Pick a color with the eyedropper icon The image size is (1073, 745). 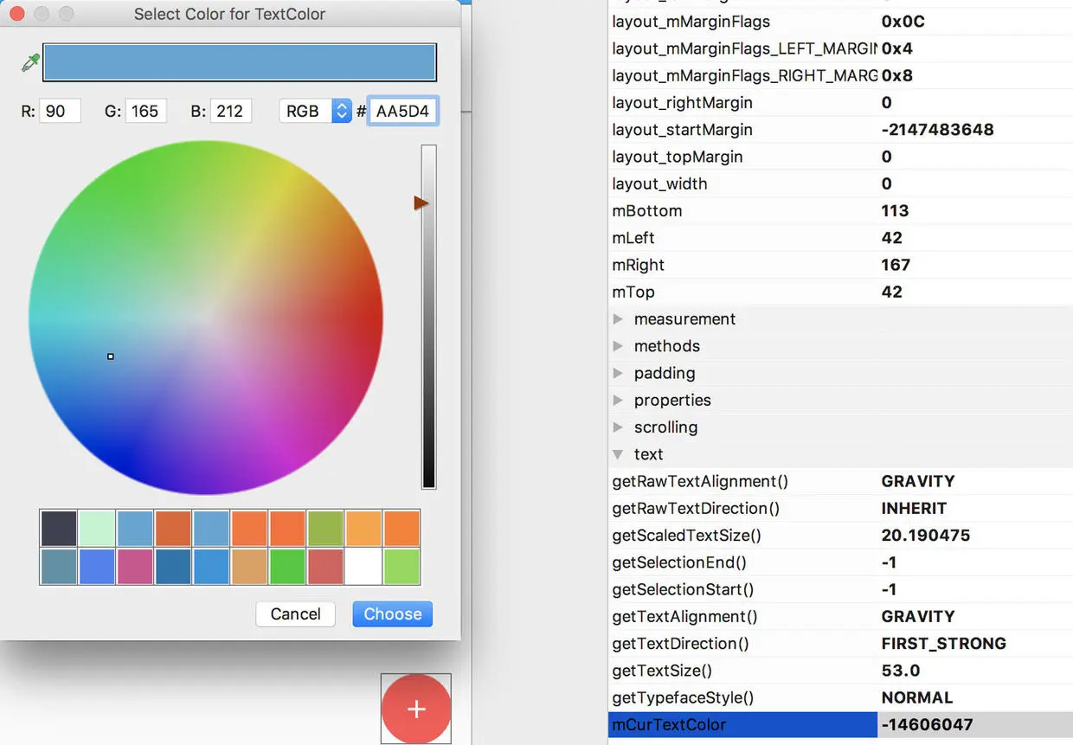pos(30,63)
